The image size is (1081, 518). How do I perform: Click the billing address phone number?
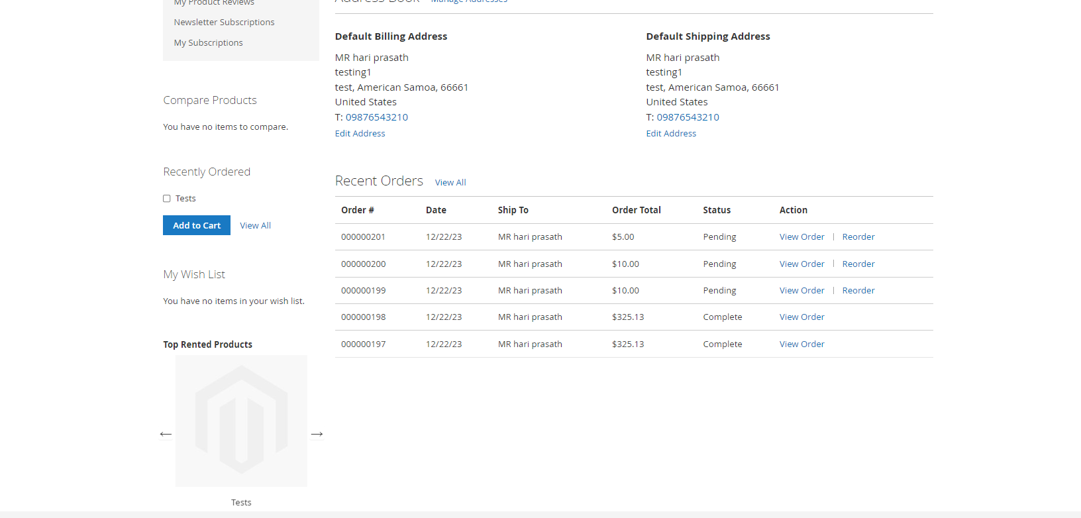pos(376,117)
